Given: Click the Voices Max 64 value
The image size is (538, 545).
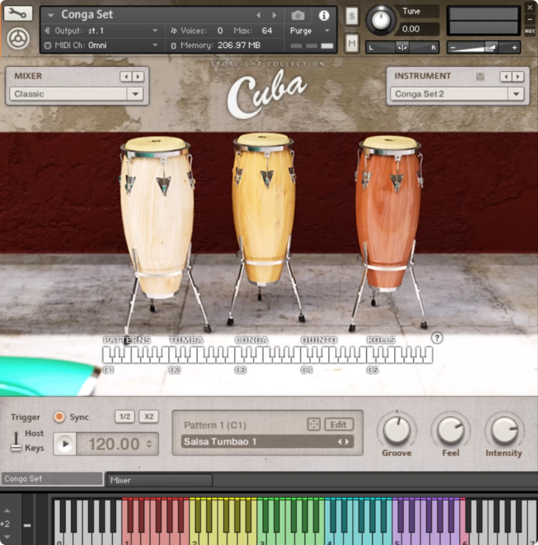Looking at the screenshot, I should [267, 31].
